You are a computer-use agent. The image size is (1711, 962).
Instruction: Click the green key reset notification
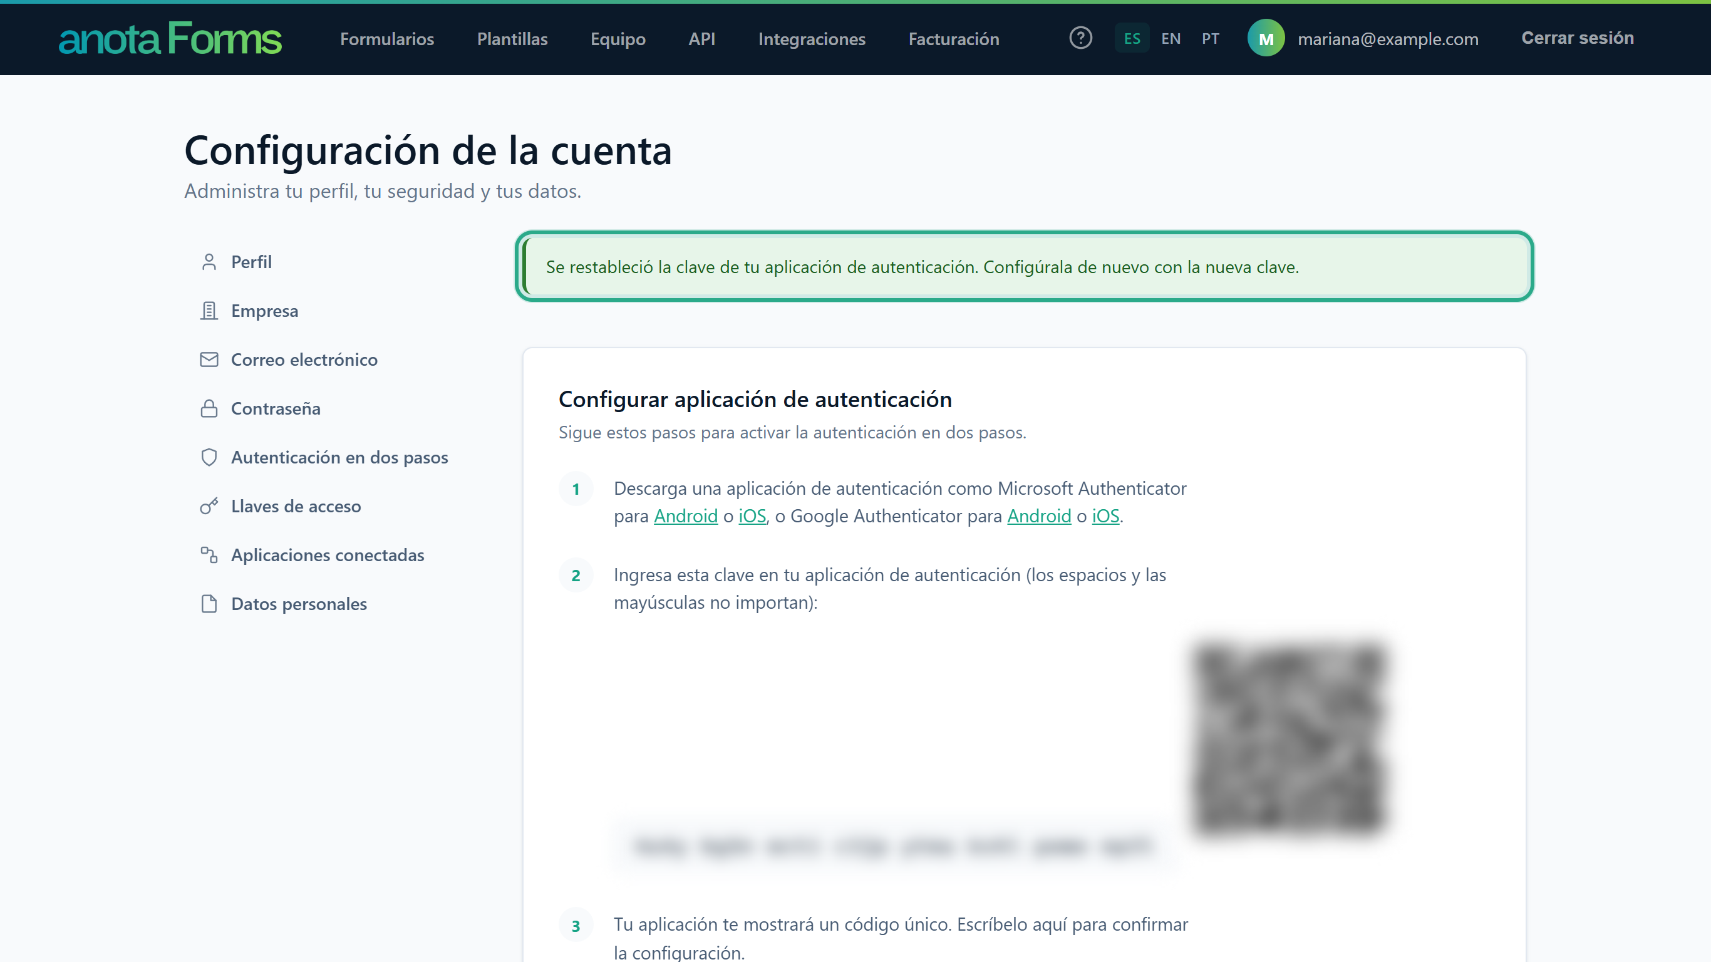coord(1024,266)
